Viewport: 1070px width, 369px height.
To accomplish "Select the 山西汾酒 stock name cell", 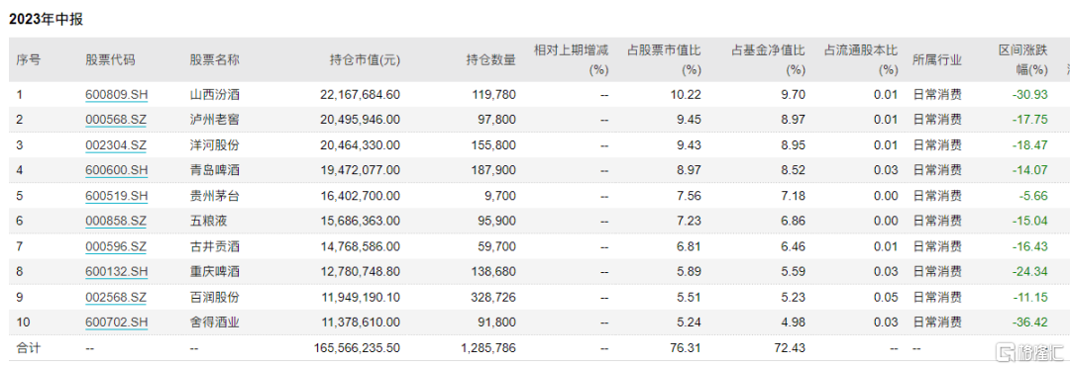I will point(214,95).
